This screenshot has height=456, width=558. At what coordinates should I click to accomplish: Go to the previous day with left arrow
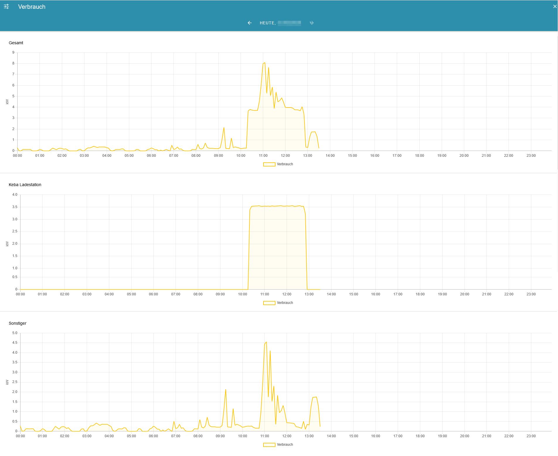[250, 23]
